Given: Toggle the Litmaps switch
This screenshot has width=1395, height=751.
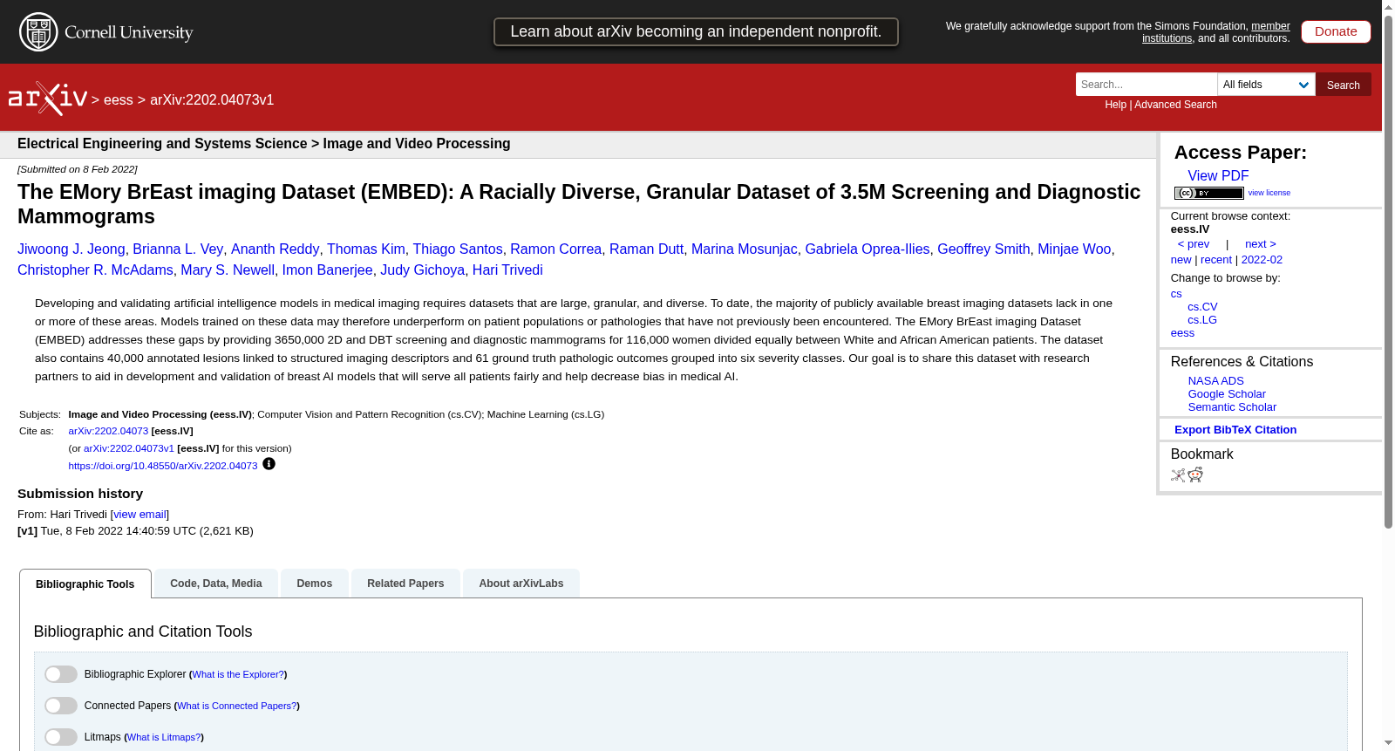Looking at the screenshot, I should (61, 737).
